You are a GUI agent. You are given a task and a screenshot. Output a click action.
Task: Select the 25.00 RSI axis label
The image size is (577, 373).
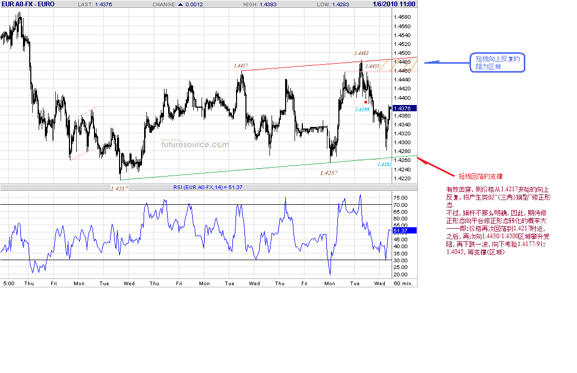401,267
